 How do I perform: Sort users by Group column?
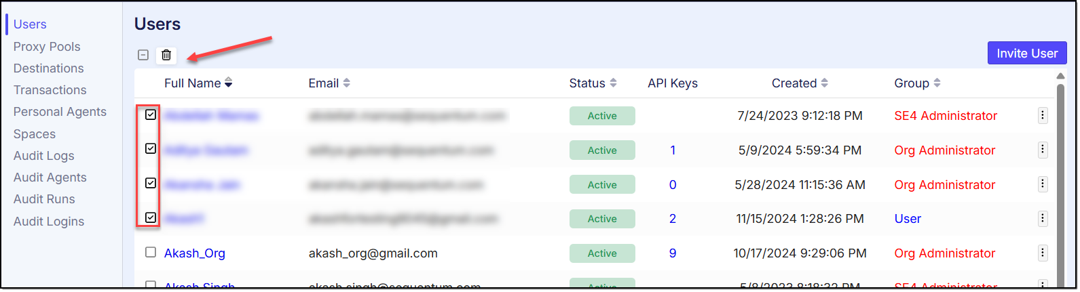[x=937, y=83]
